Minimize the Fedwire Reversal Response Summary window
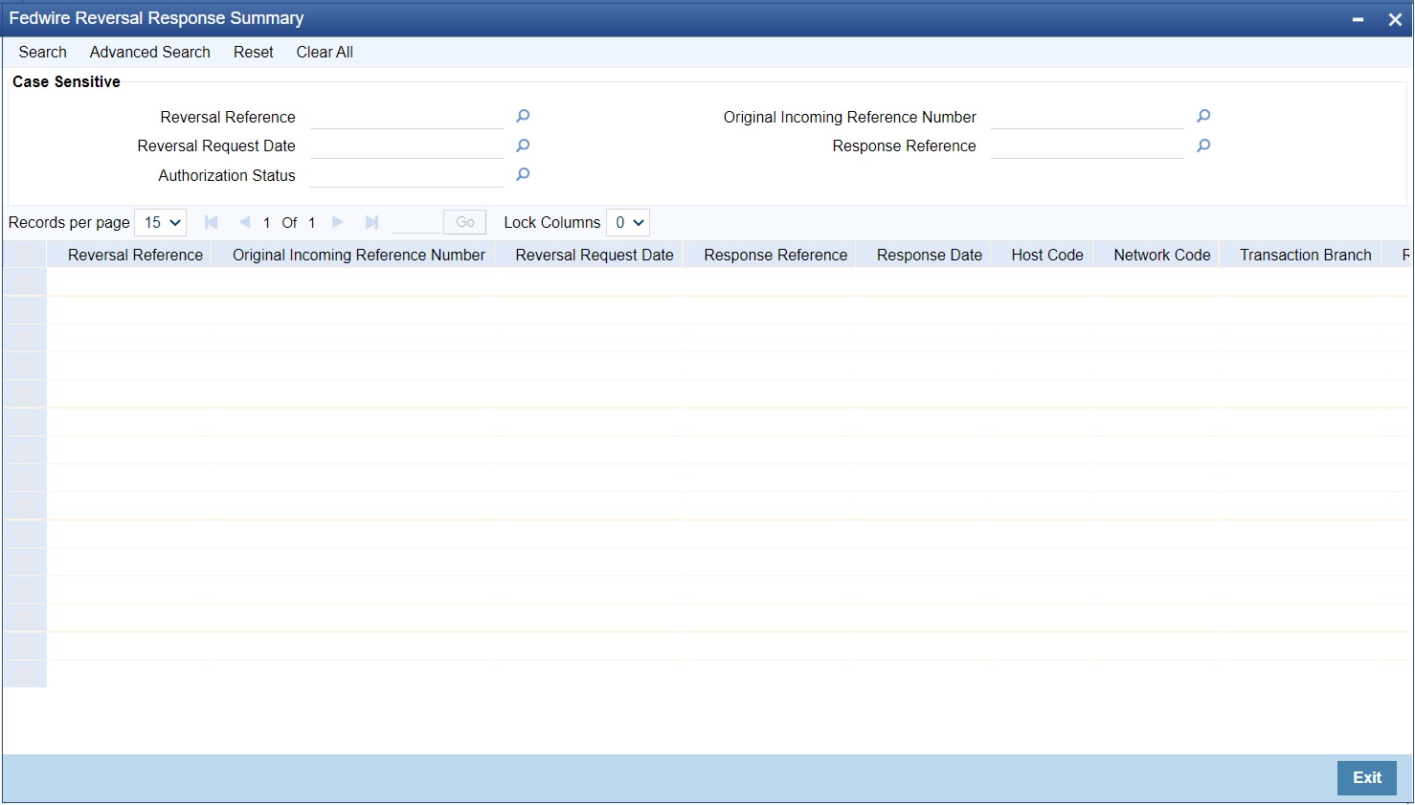 [1358, 19]
